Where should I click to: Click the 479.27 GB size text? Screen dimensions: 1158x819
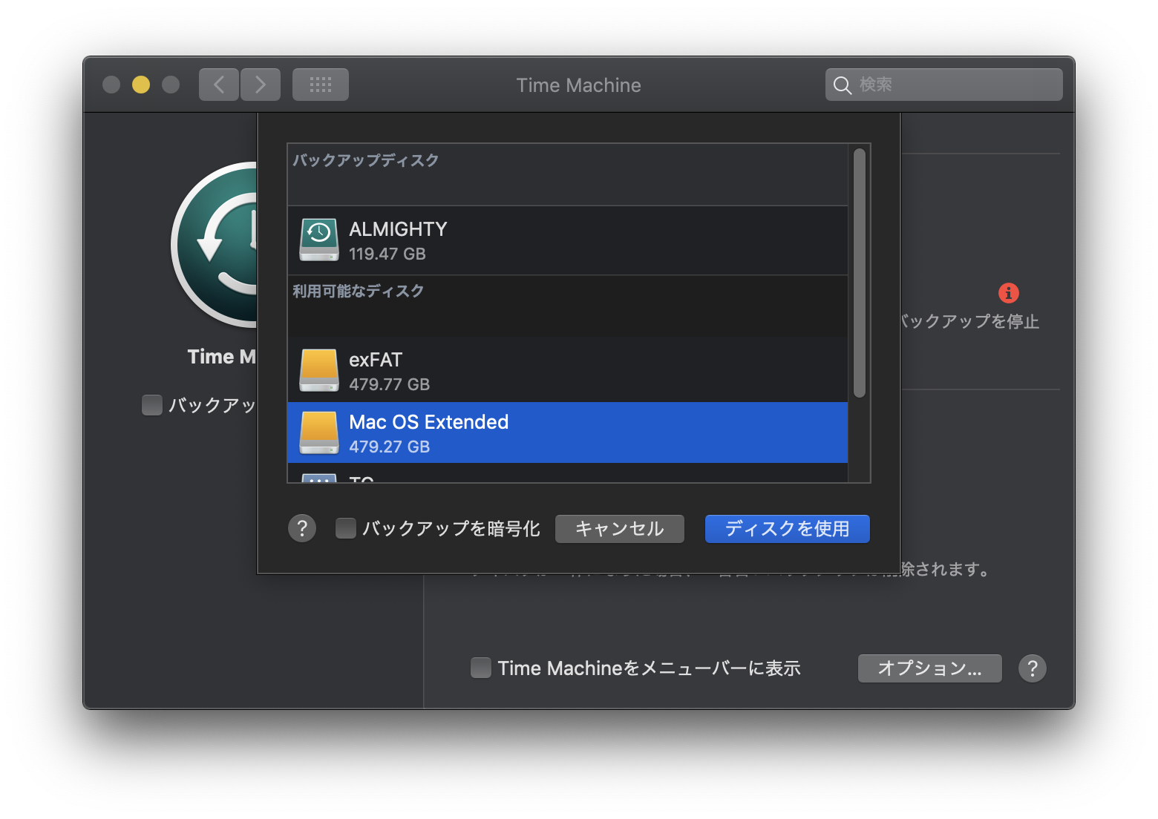[390, 447]
